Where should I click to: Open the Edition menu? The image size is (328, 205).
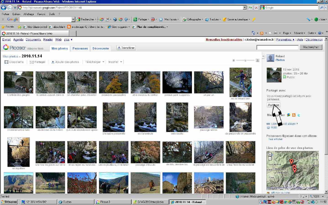pyautogui.click(x=16, y=14)
